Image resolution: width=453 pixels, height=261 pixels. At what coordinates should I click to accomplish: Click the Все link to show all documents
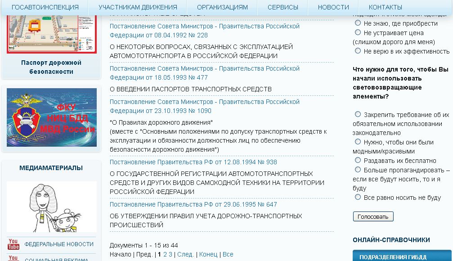(228, 254)
